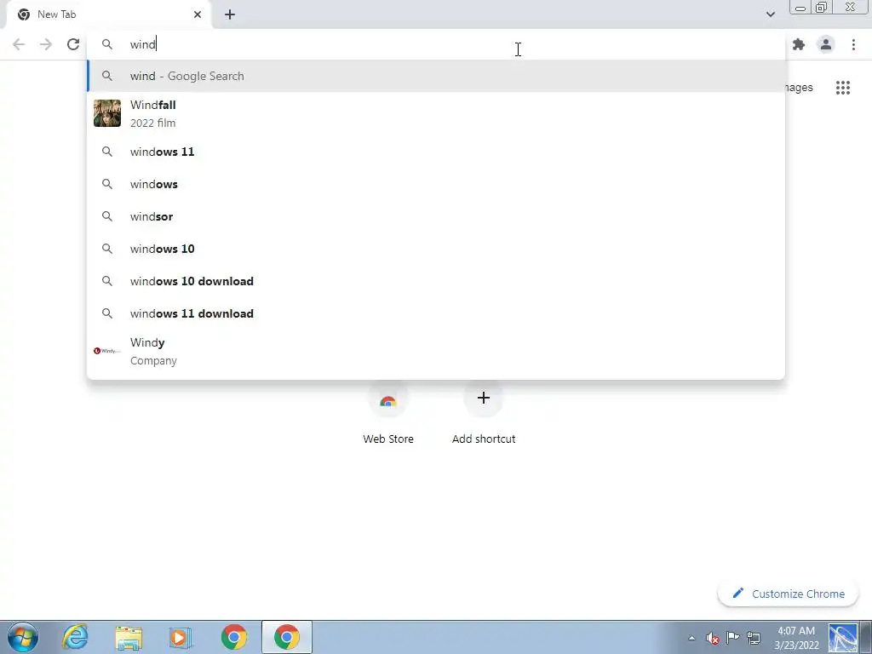Go back using the back arrow
Viewport: 872px width, 654px height.
pos(19,44)
